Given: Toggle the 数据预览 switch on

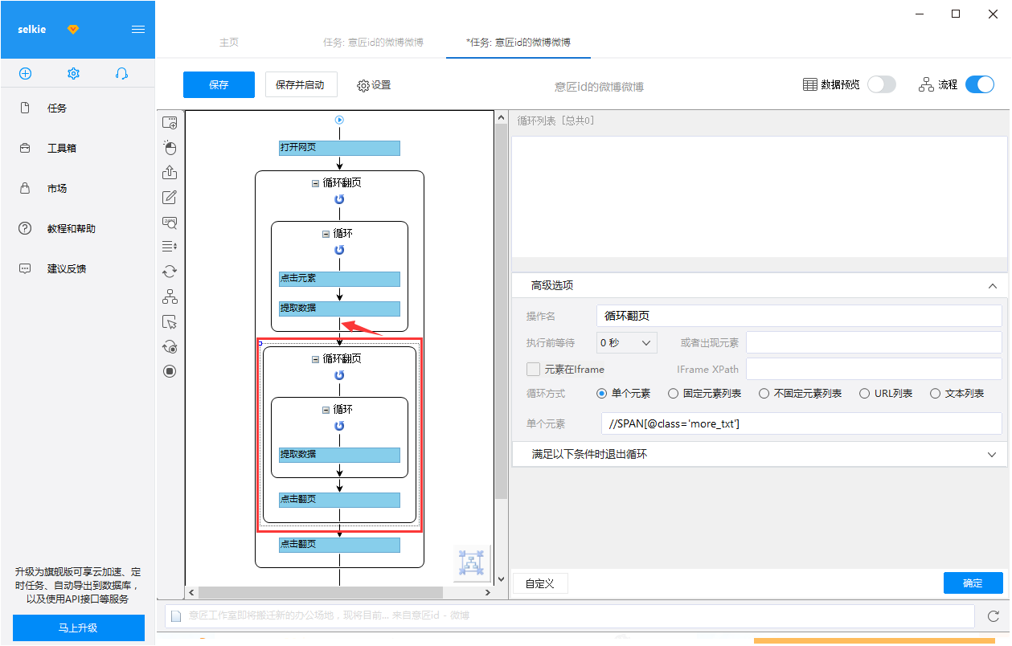Looking at the screenshot, I should (x=881, y=84).
